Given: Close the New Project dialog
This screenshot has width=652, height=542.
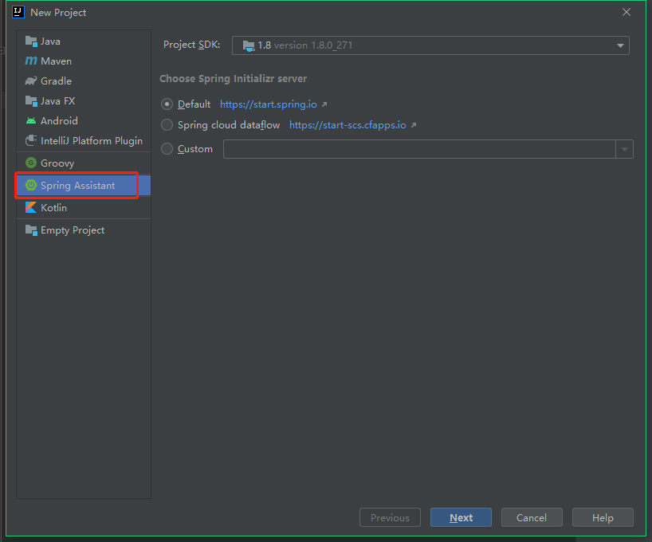Looking at the screenshot, I should [x=626, y=12].
